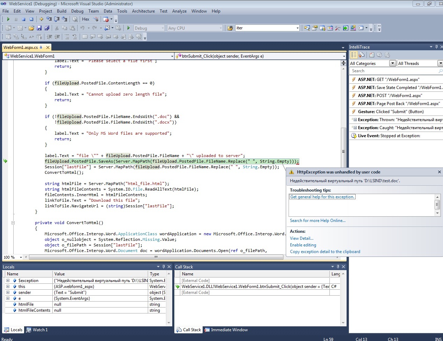This screenshot has height=341, width=443.
Task: Open the Debug menu
Action: coord(77,11)
